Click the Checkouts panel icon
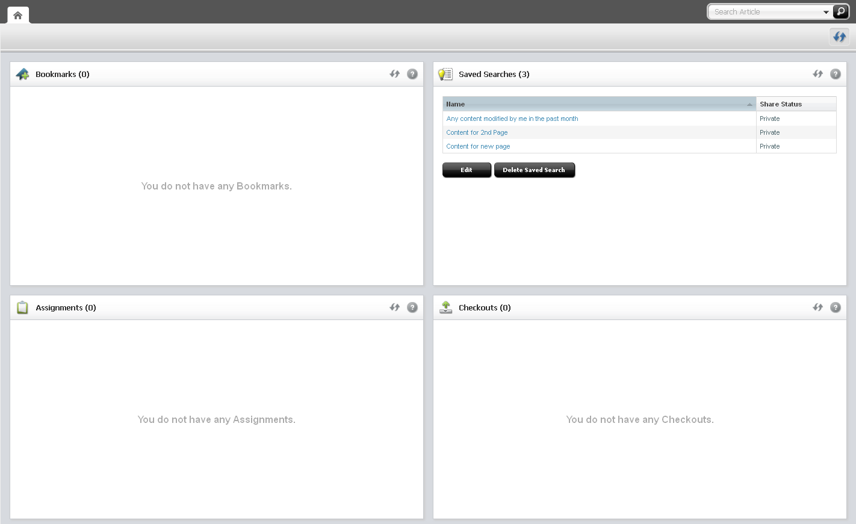 [446, 307]
